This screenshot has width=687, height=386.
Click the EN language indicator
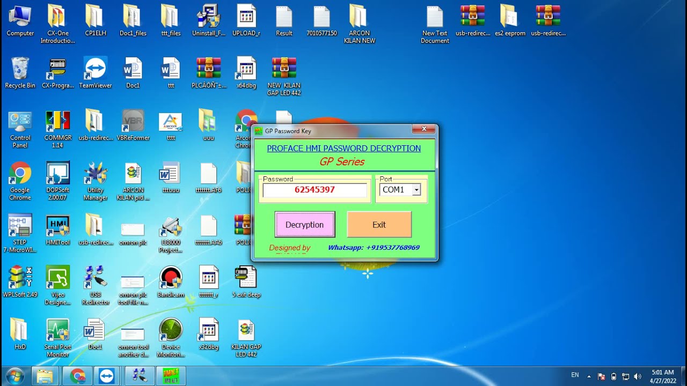point(575,375)
